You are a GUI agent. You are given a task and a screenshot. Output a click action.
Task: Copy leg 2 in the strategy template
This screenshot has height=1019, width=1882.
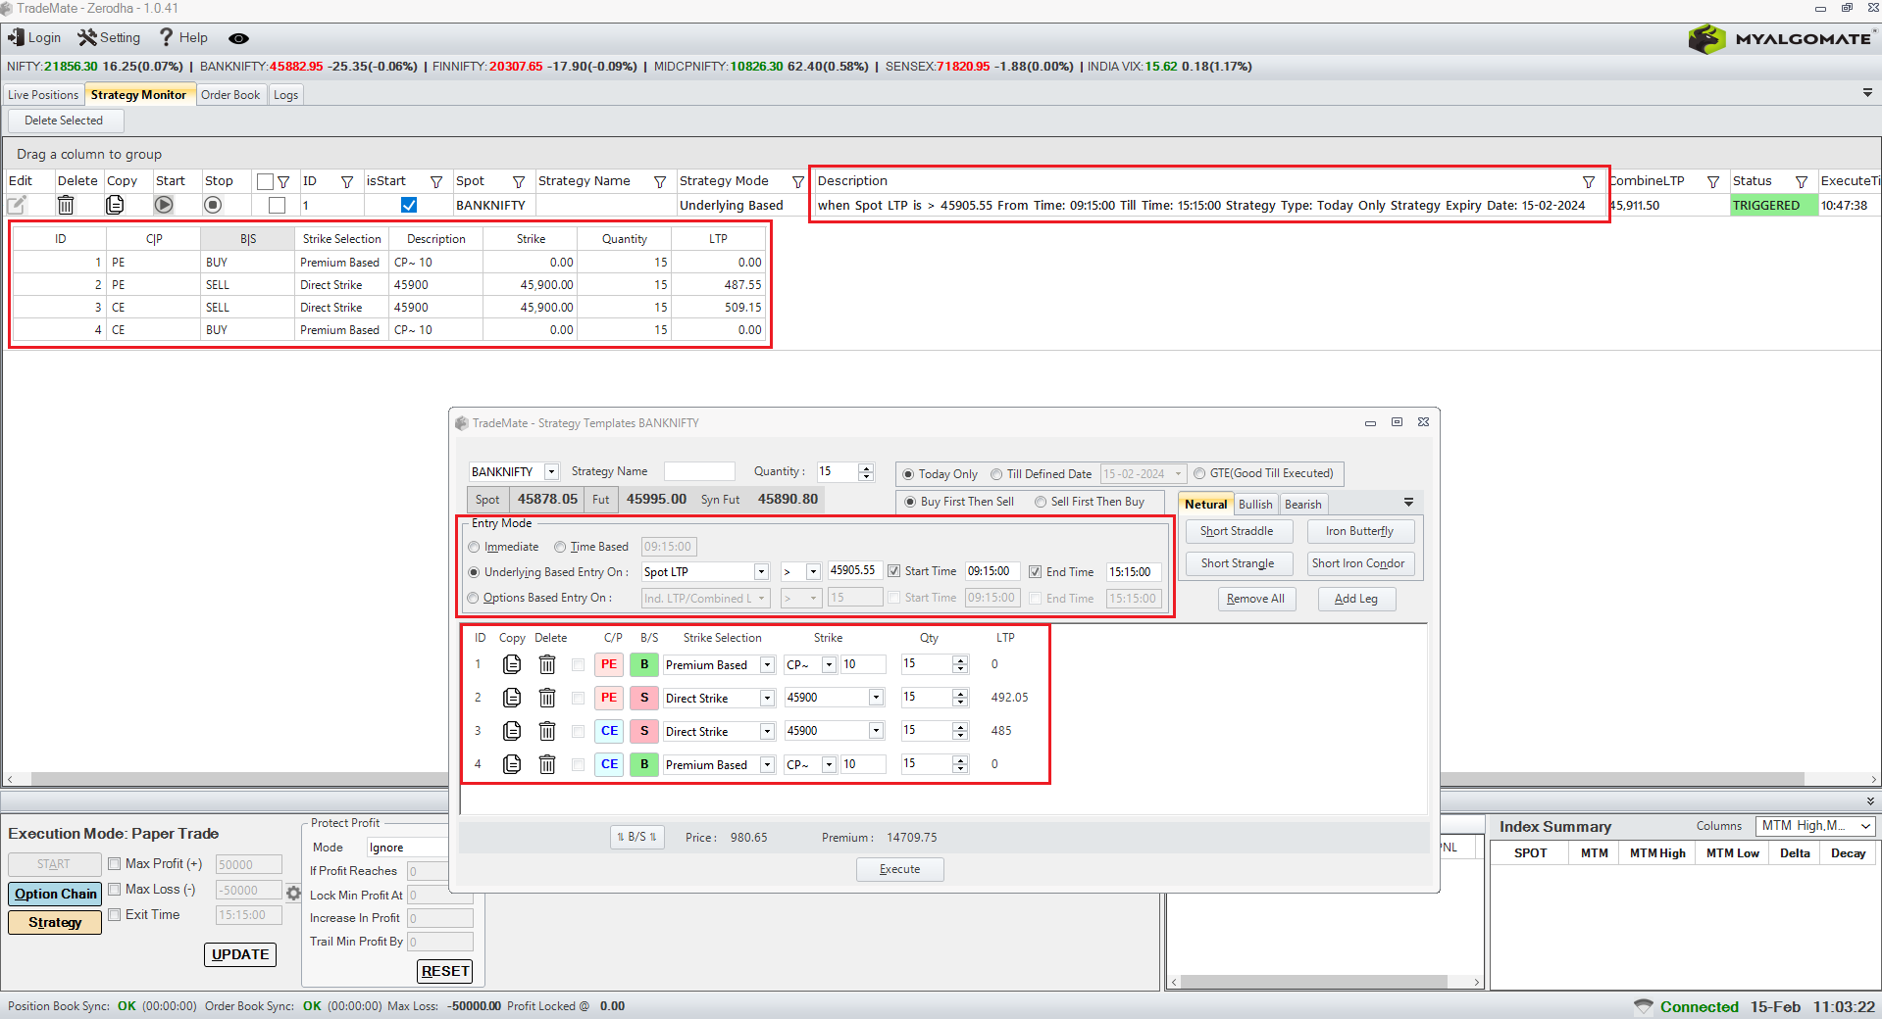point(512,698)
